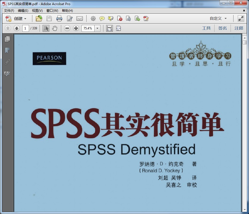Zoom out with the minus button

click(x=67, y=28)
